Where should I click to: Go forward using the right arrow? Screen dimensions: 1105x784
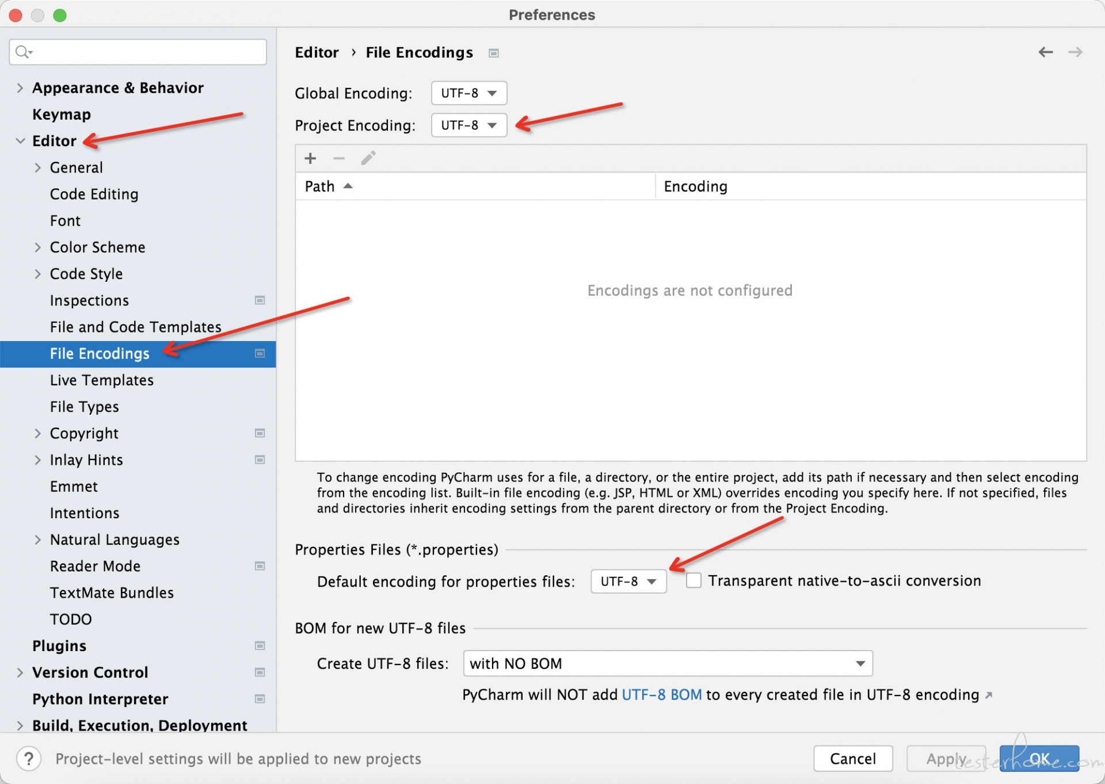[1075, 52]
